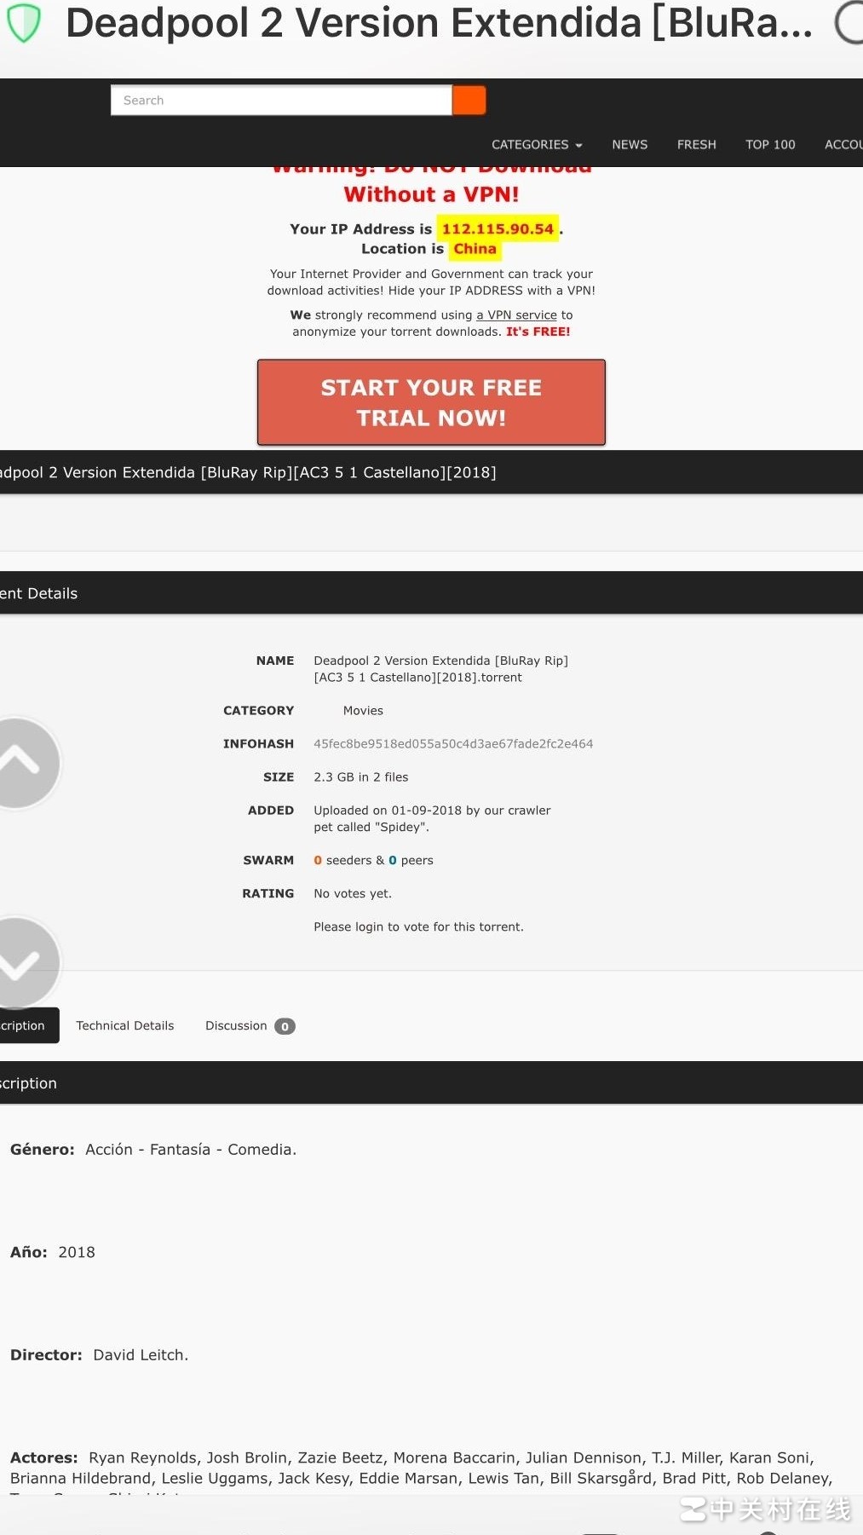Open the NEWS menu item
This screenshot has height=1535, width=863.
630,145
